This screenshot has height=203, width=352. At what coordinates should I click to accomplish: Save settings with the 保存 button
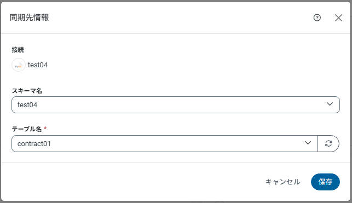[325, 182]
